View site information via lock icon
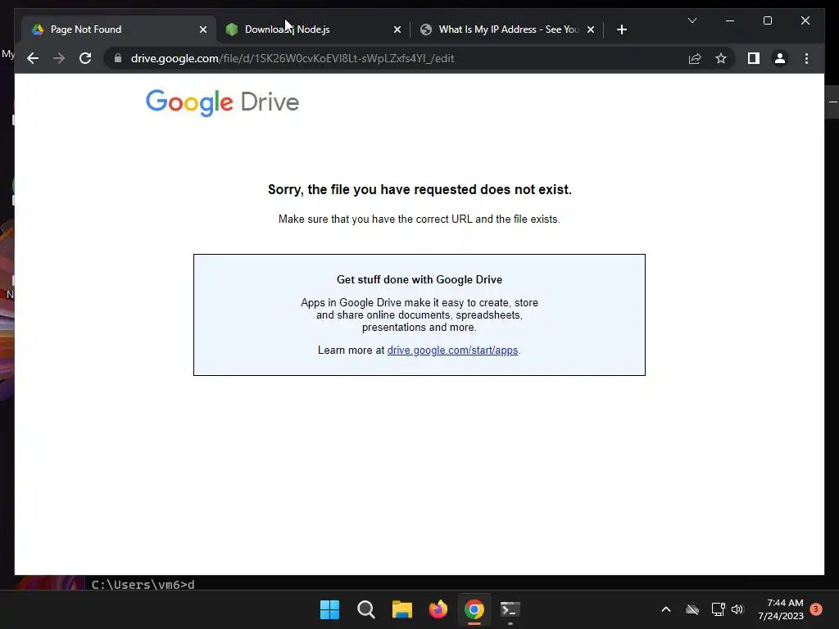This screenshot has width=839, height=629. pyautogui.click(x=118, y=58)
